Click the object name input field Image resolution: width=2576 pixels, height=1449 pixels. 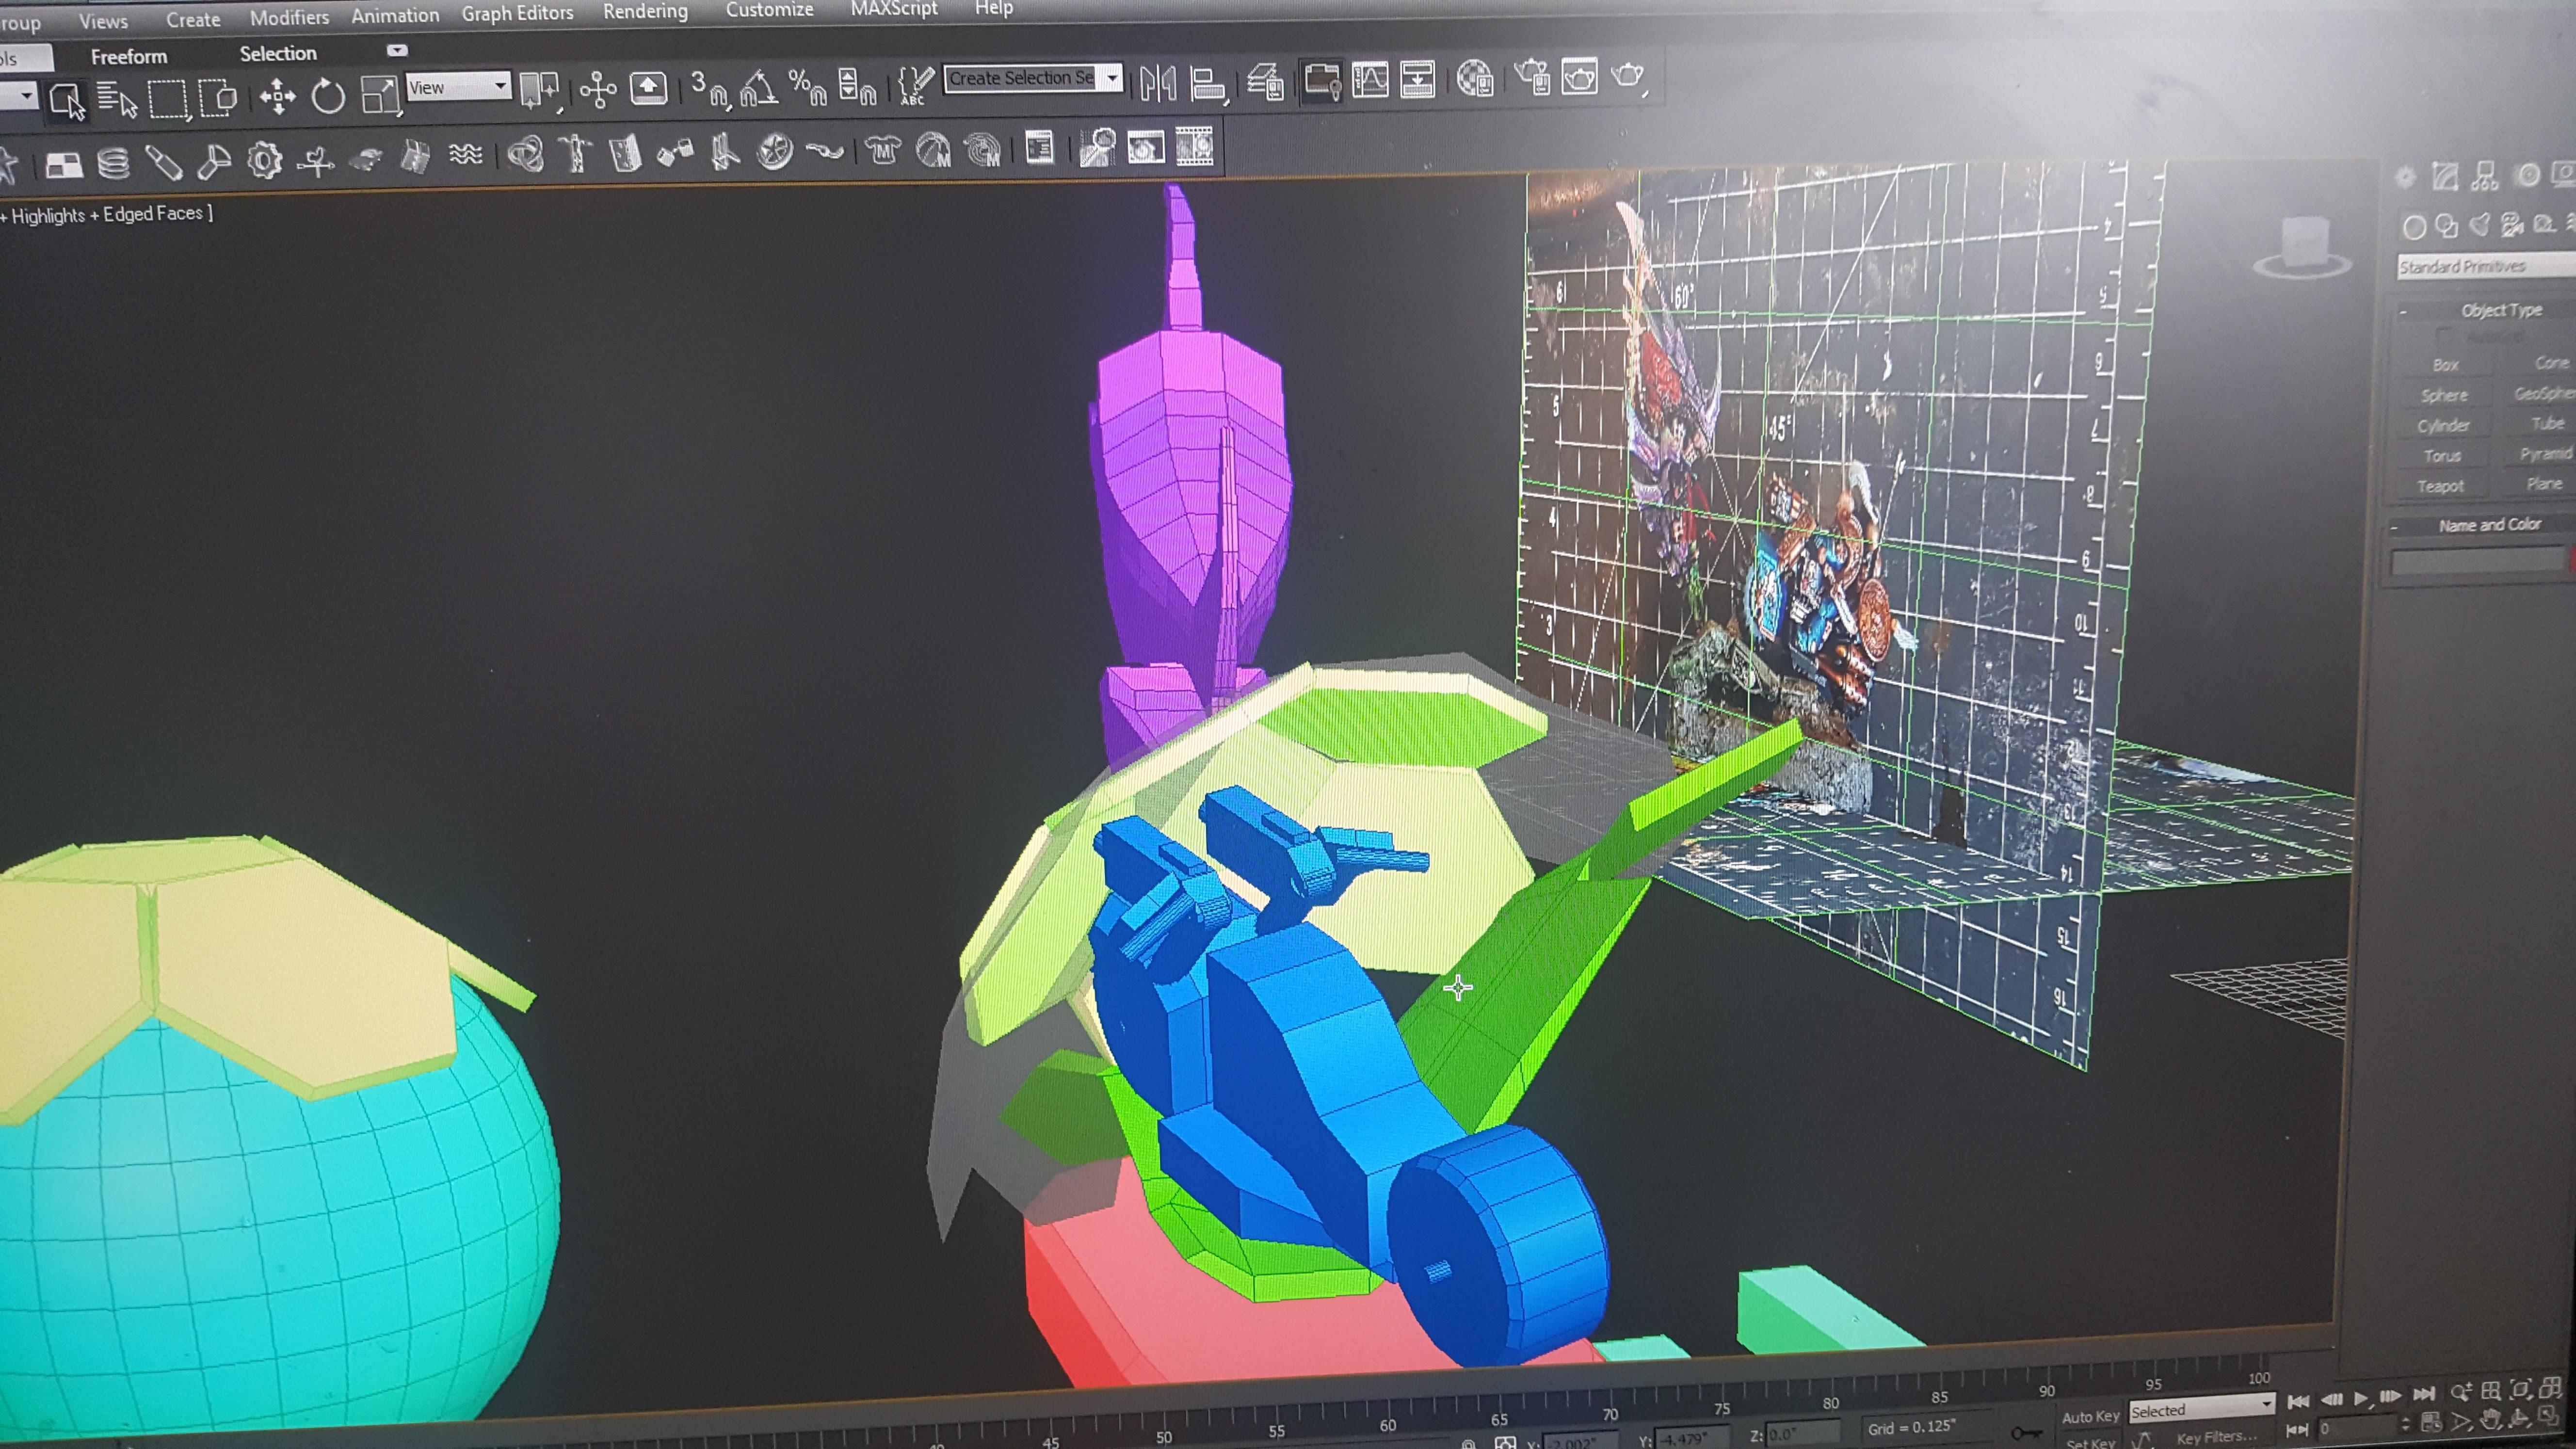click(2478, 562)
